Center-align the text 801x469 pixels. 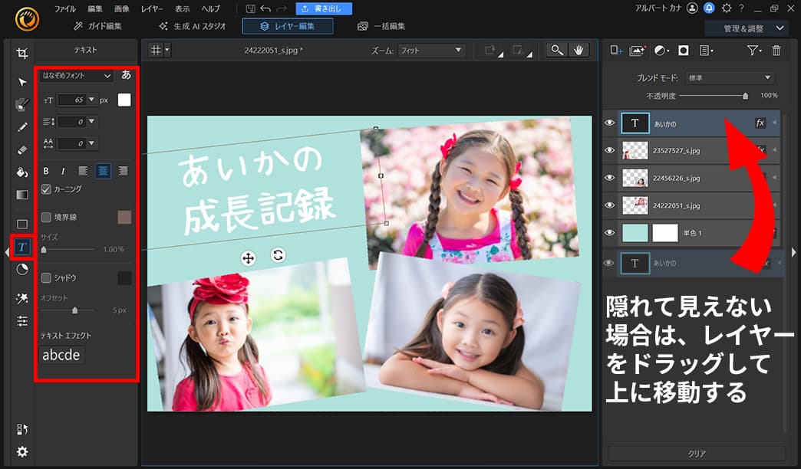(x=104, y=171)
